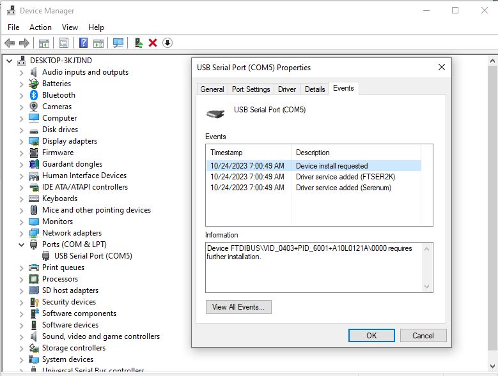Viewport: 498px width, 376px height.
Task: Click the Back arrow in the toolbar
Action: 10,43
